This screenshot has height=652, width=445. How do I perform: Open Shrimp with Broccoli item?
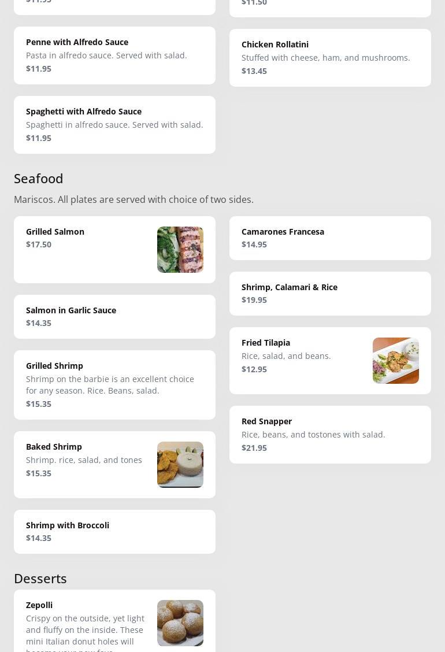pyautogui.click(x=114, y=532)
